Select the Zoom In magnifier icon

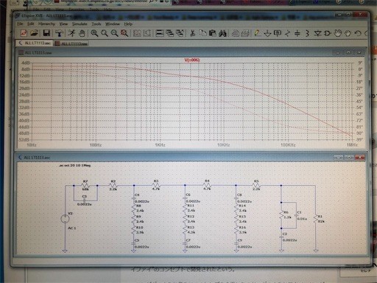[94, 33]
